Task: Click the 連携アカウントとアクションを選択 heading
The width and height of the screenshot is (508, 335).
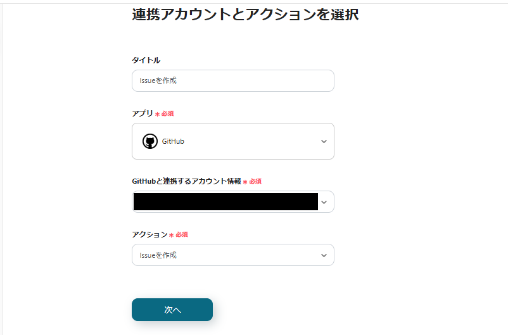Action: 245,15
